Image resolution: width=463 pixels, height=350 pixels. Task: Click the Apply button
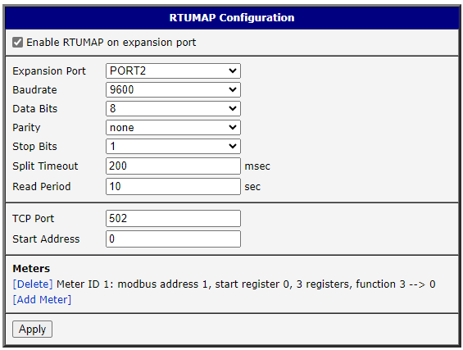[33, 329]
